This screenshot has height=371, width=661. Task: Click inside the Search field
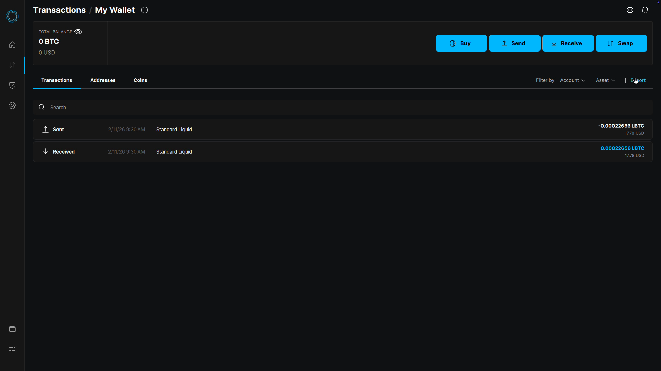click(x=138, y=107)
